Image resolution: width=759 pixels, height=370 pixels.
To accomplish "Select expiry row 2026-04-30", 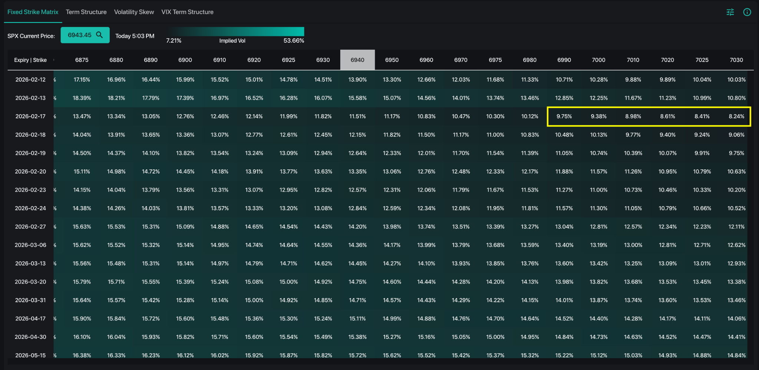I will 30,337.
